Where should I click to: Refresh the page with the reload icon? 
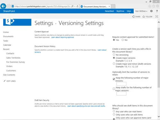pos(77,6)
